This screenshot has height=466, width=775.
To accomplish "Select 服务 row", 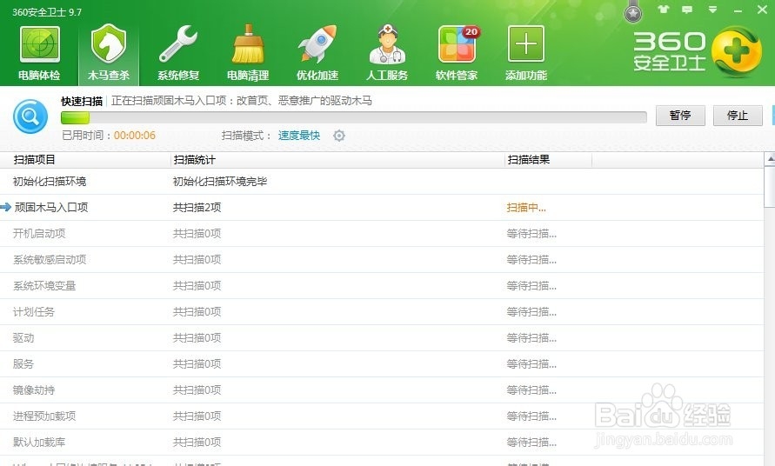I will 382,364.
